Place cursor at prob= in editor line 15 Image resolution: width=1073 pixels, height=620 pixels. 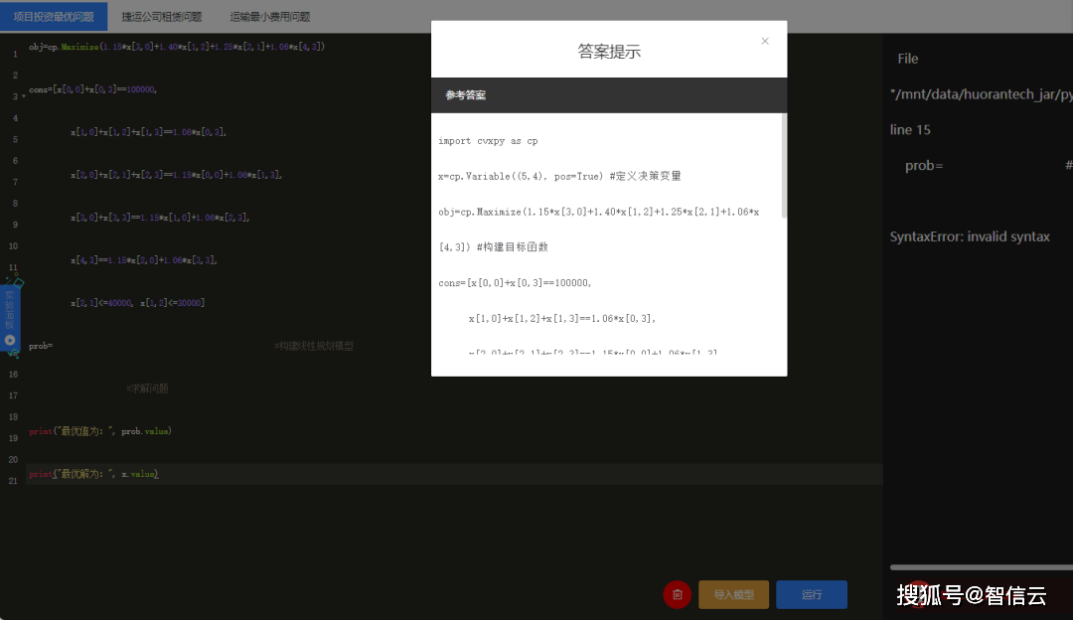[x=41, y=346]
